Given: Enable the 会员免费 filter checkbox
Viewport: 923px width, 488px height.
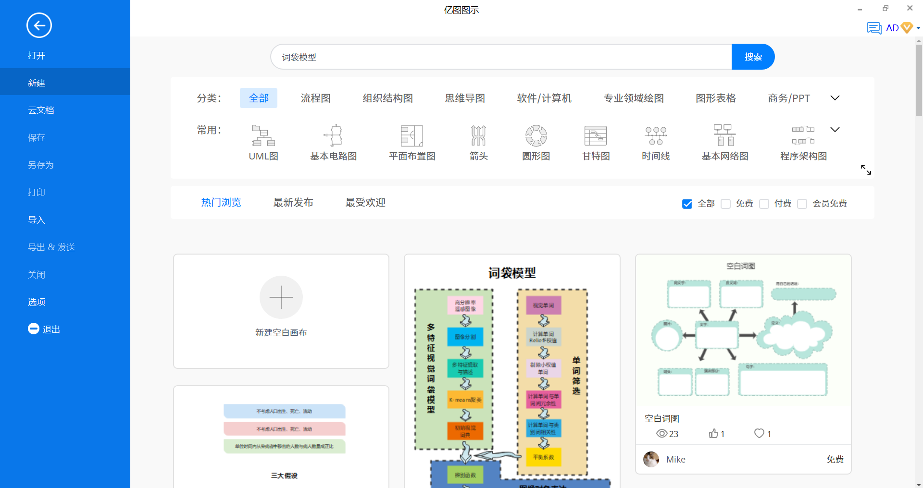Looking at the screenshot, I should (802, 204).
